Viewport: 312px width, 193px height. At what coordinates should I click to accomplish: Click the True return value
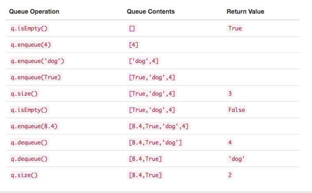[x=235, y=28]
